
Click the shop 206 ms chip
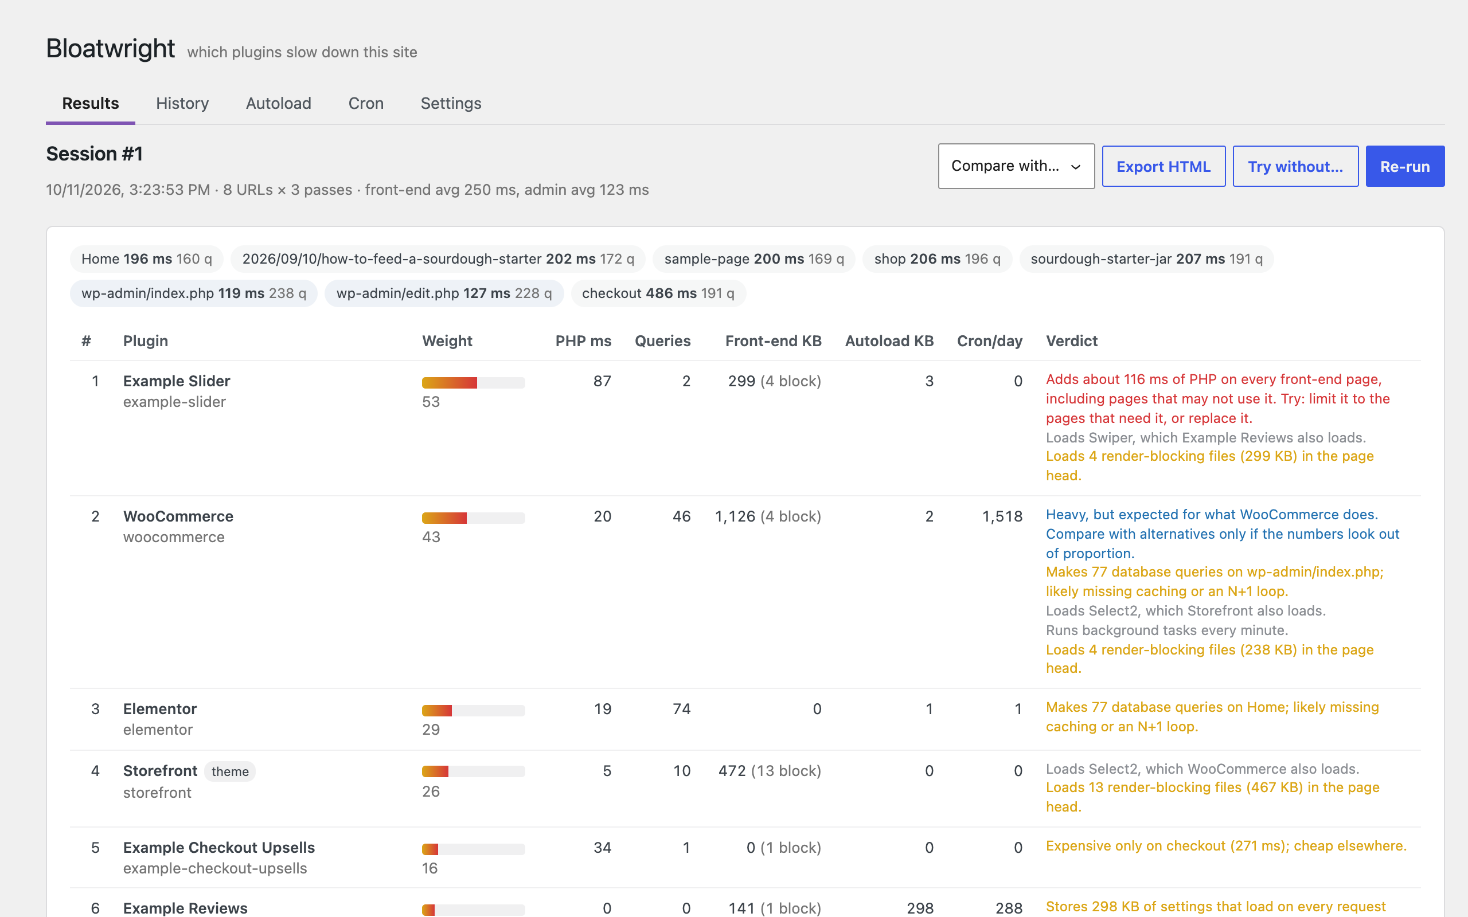937,259
